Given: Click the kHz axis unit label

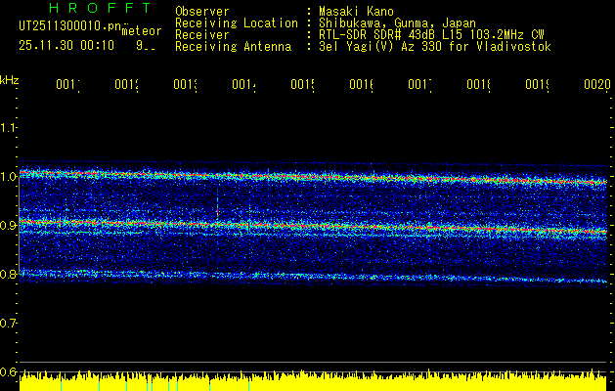Looking at the screenshot, I should [10, 78].
